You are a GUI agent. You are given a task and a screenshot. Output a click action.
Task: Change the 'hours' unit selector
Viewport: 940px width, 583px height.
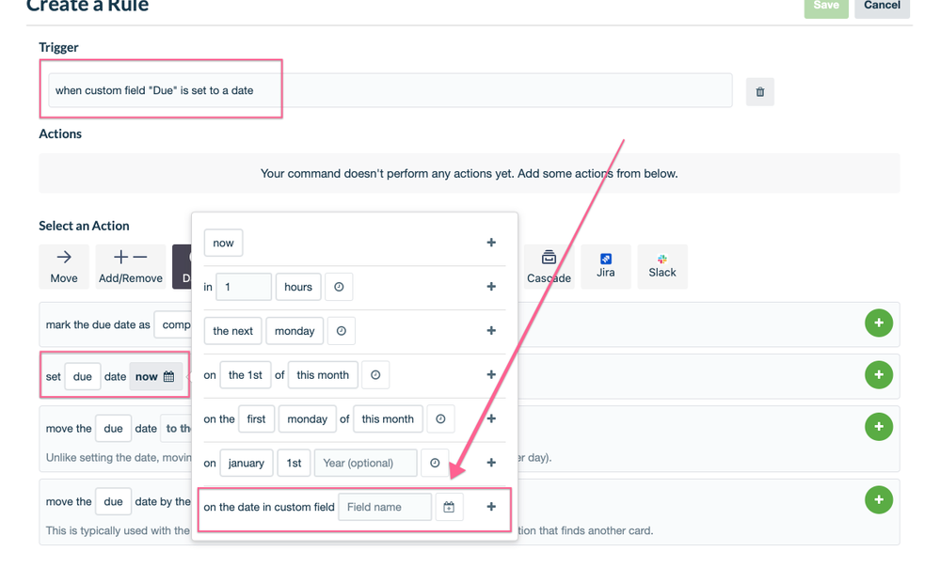(298, 287)
